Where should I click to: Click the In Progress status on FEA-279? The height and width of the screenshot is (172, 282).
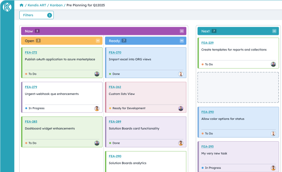[x=36, y=108]
